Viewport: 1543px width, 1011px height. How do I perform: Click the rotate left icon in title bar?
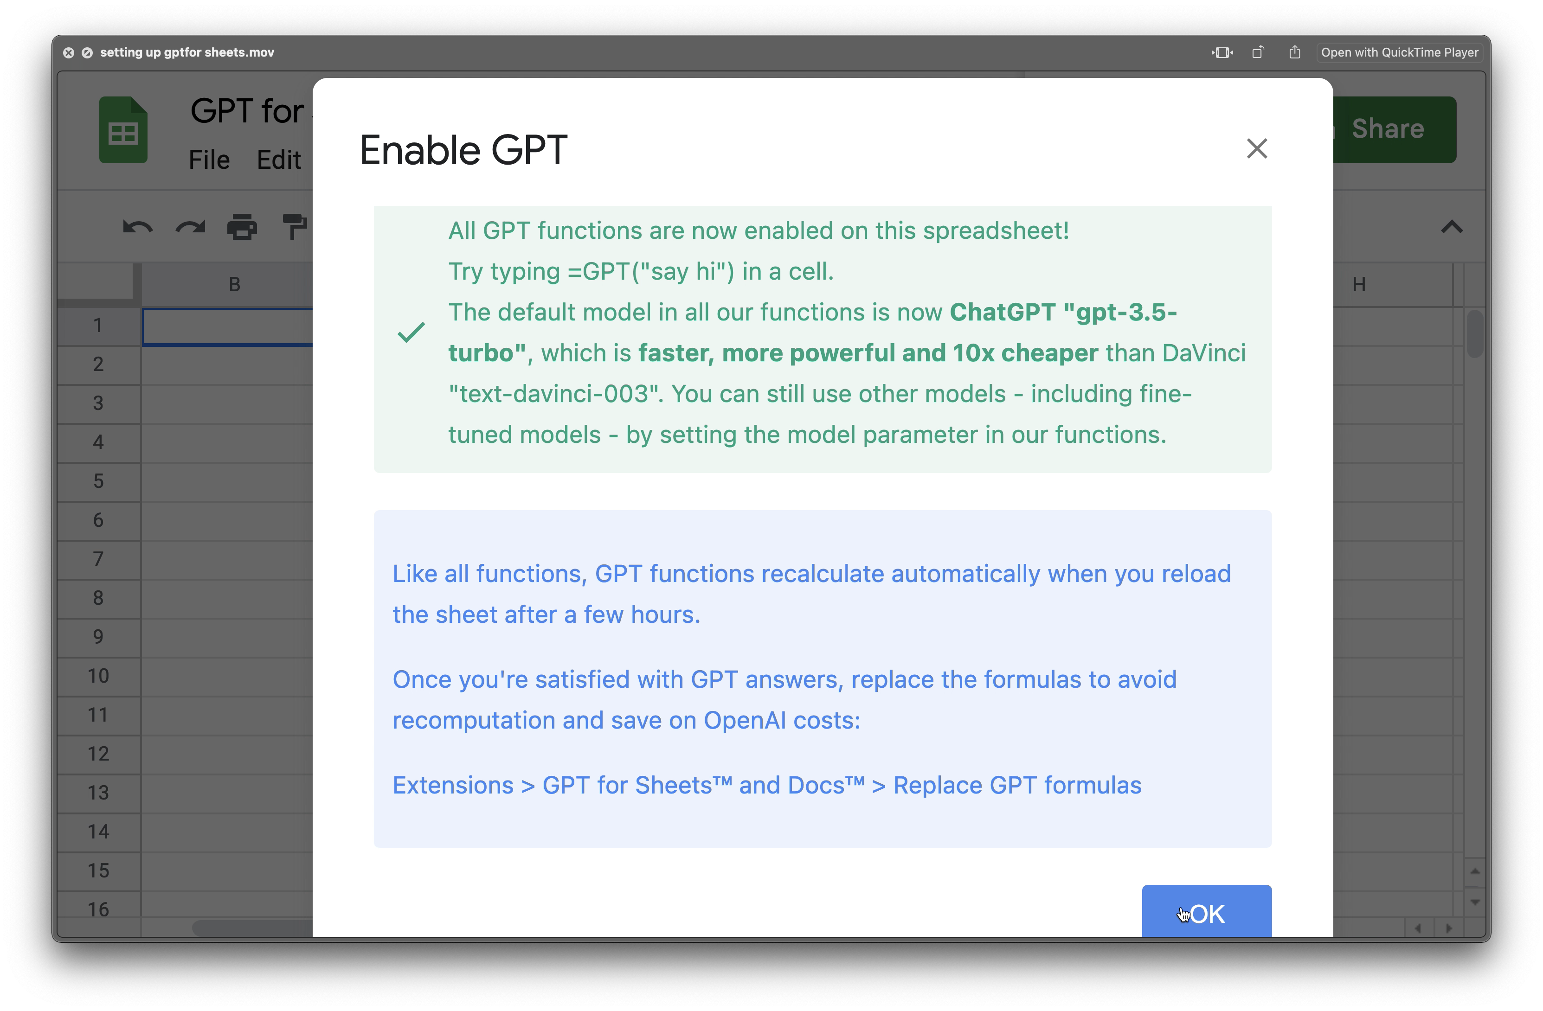(x=1258, y=52)
